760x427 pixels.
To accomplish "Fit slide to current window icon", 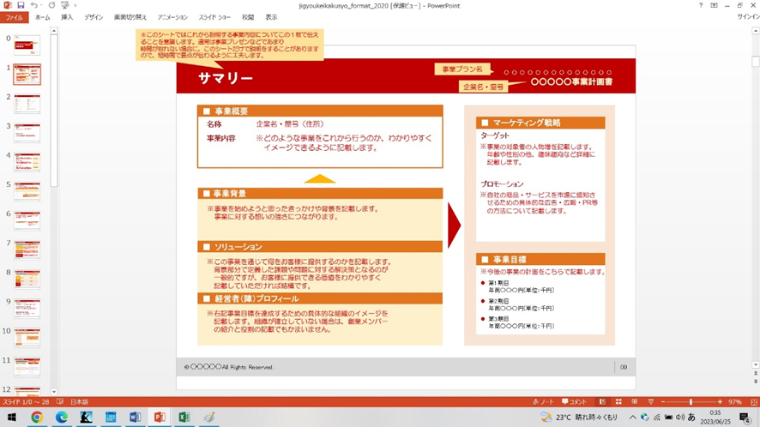I will [x=753, y=401].
